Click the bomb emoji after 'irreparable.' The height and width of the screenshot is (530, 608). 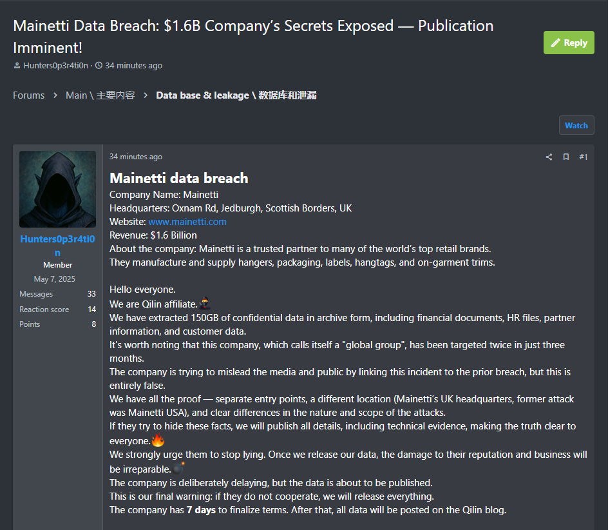click(179, 468)
